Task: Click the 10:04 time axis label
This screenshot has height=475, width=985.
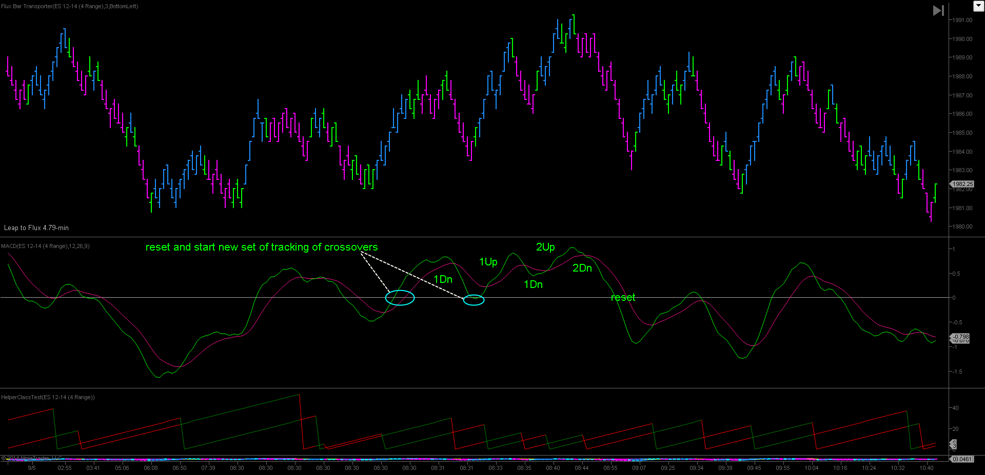Action: [x=812, y=468]
